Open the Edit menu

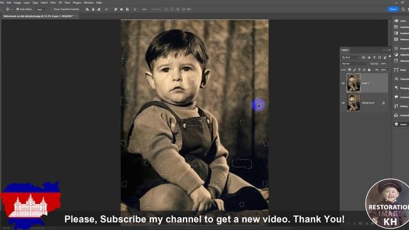point(8,3)
